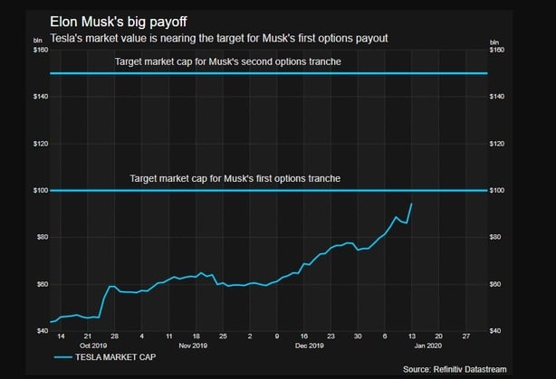Viewport: 556px width, 379px height.
Task: Select the second options tranche target label
Action: tap(239, 62)
